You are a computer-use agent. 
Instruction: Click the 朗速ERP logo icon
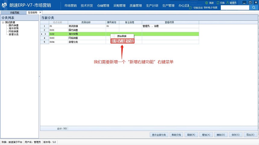pyautogui.click(x=4, y=5)
